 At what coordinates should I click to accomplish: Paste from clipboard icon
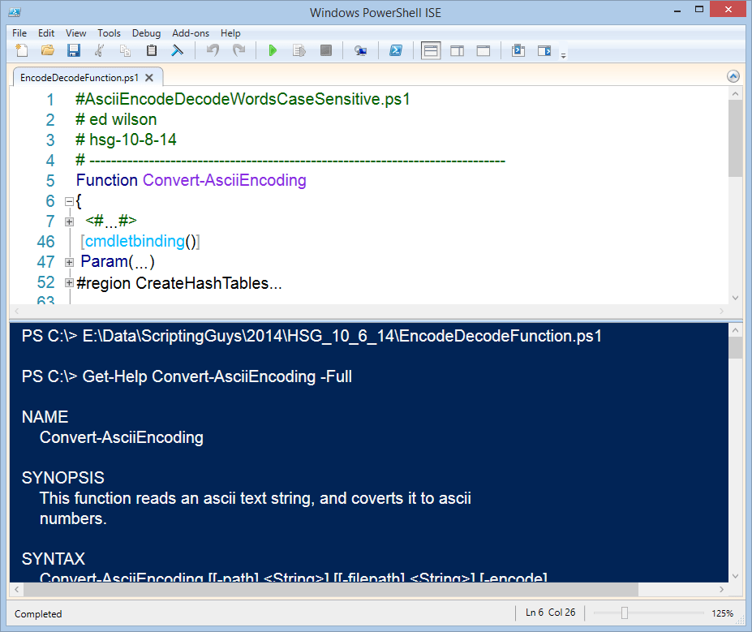click(152, 50)
